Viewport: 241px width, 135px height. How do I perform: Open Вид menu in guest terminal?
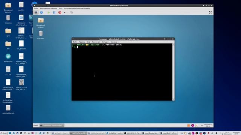pyautogui.click(x=88, y=42)
